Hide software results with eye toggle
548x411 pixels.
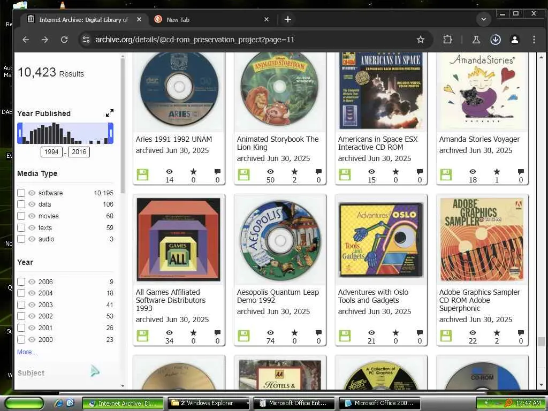point(32,193)
